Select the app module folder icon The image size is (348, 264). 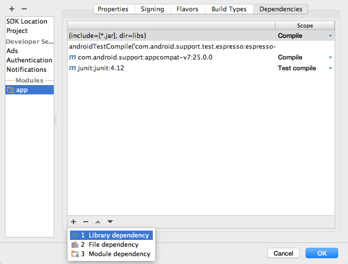(x=10, y=90)
